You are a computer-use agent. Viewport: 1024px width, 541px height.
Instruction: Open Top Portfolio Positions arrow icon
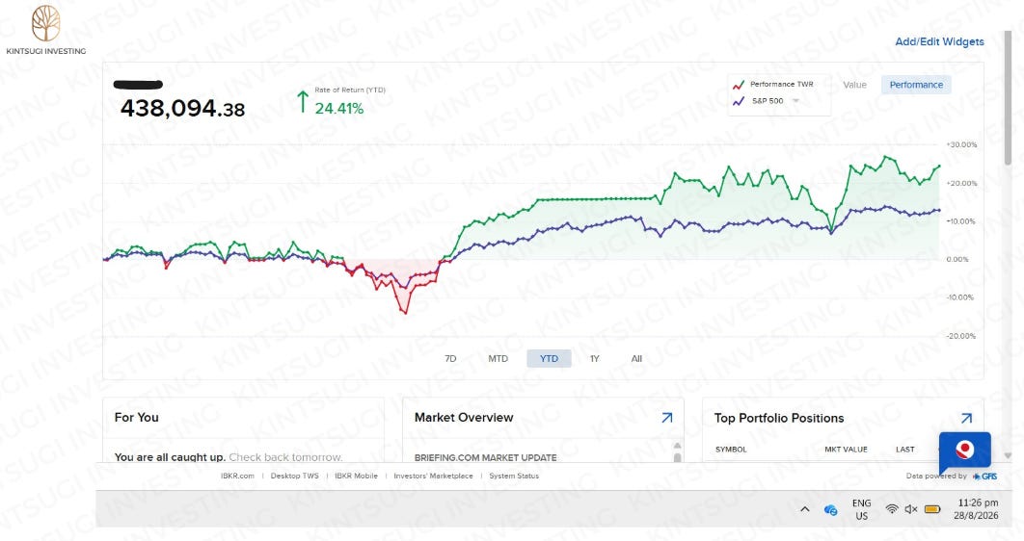tap(966, 419)
